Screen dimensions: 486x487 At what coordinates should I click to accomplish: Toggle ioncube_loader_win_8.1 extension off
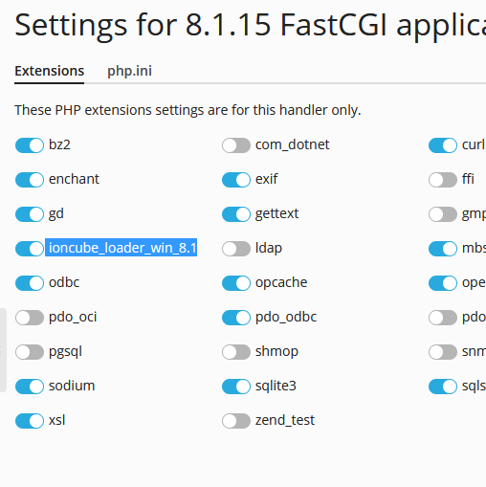pos(30,249)
